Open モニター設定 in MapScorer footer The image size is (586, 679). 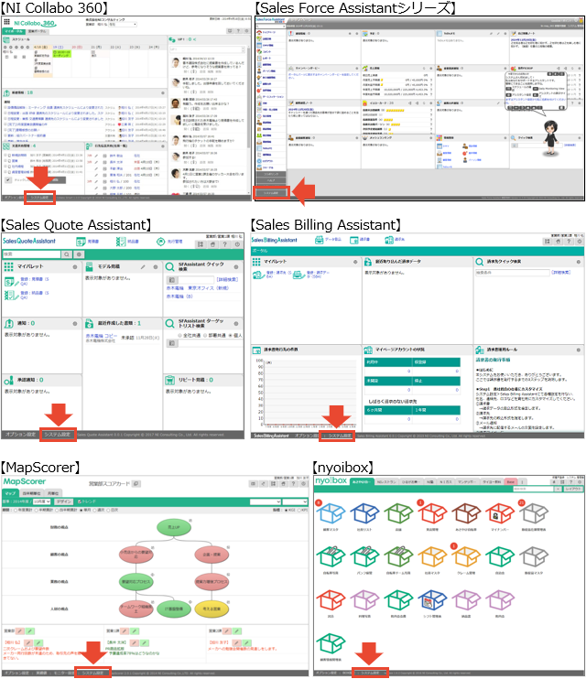(62, 673)
